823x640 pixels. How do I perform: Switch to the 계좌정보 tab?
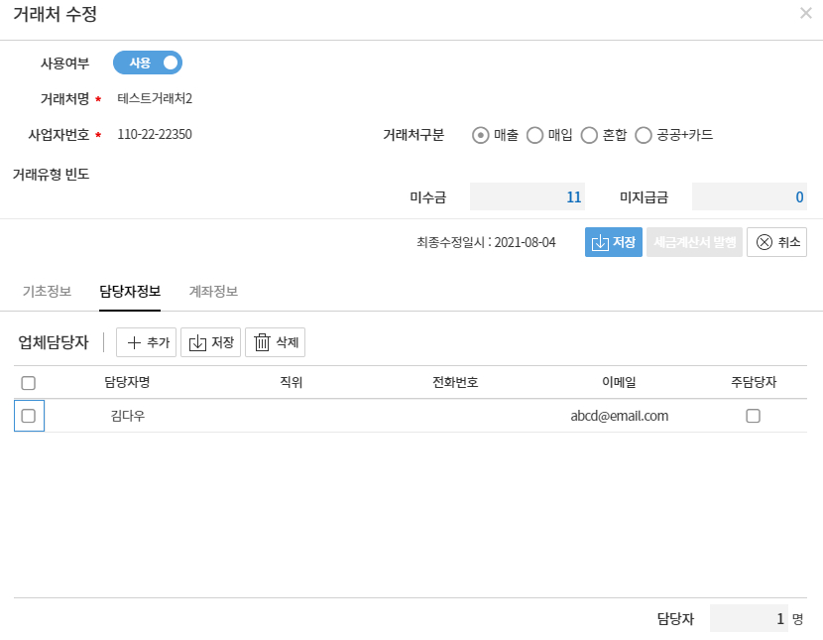pyautogui.click(x=213, y=291)
